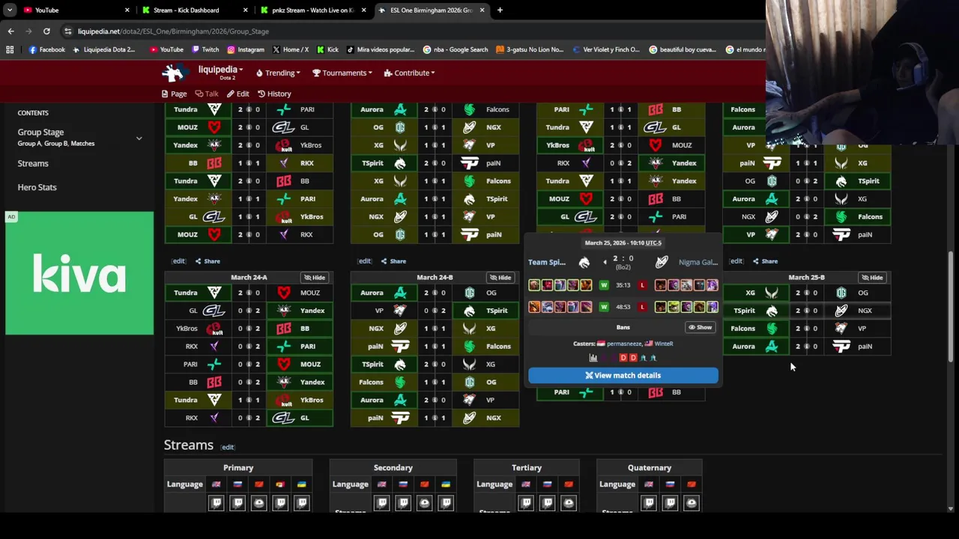Open a new browser tab with plus
This screenshot has height=539, width=959.
pos(500,10)
